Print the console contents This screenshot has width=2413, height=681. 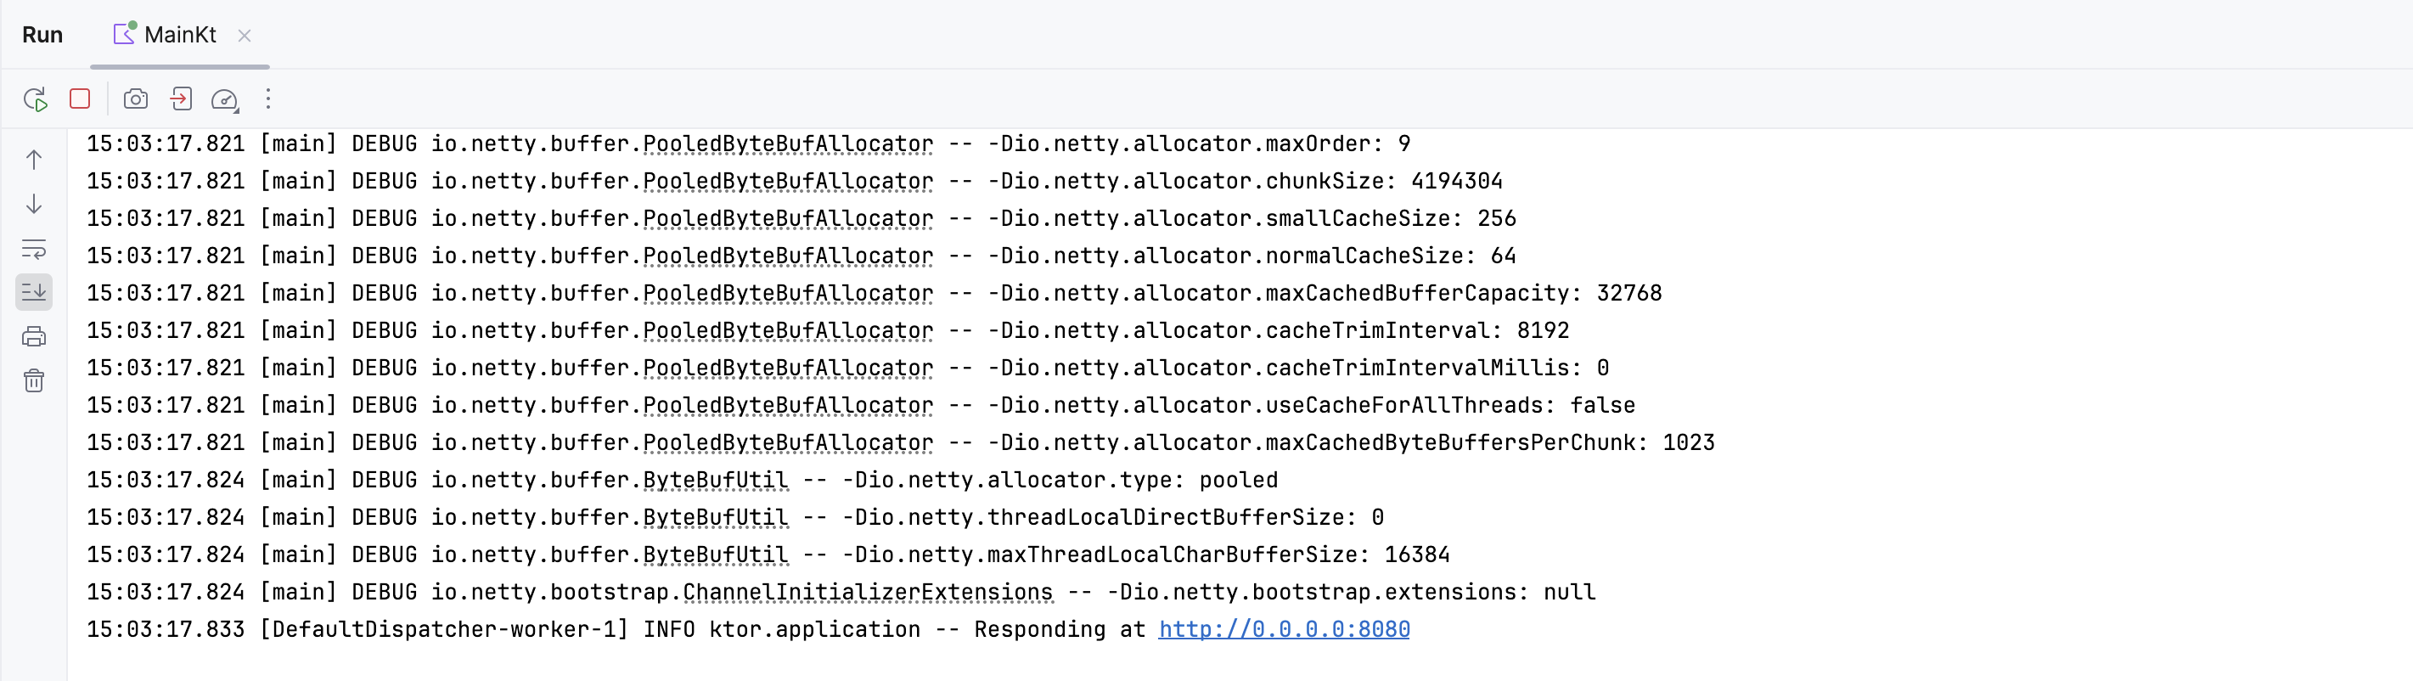(x=34, y=335)
